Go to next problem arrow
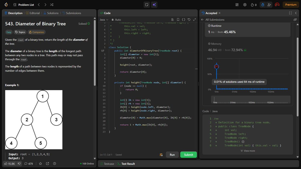301x169 pixels. click(x=45, y=5)
